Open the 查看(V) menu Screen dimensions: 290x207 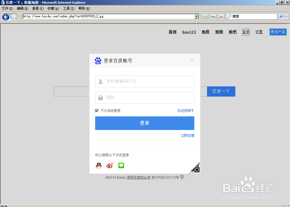(38, 8)
